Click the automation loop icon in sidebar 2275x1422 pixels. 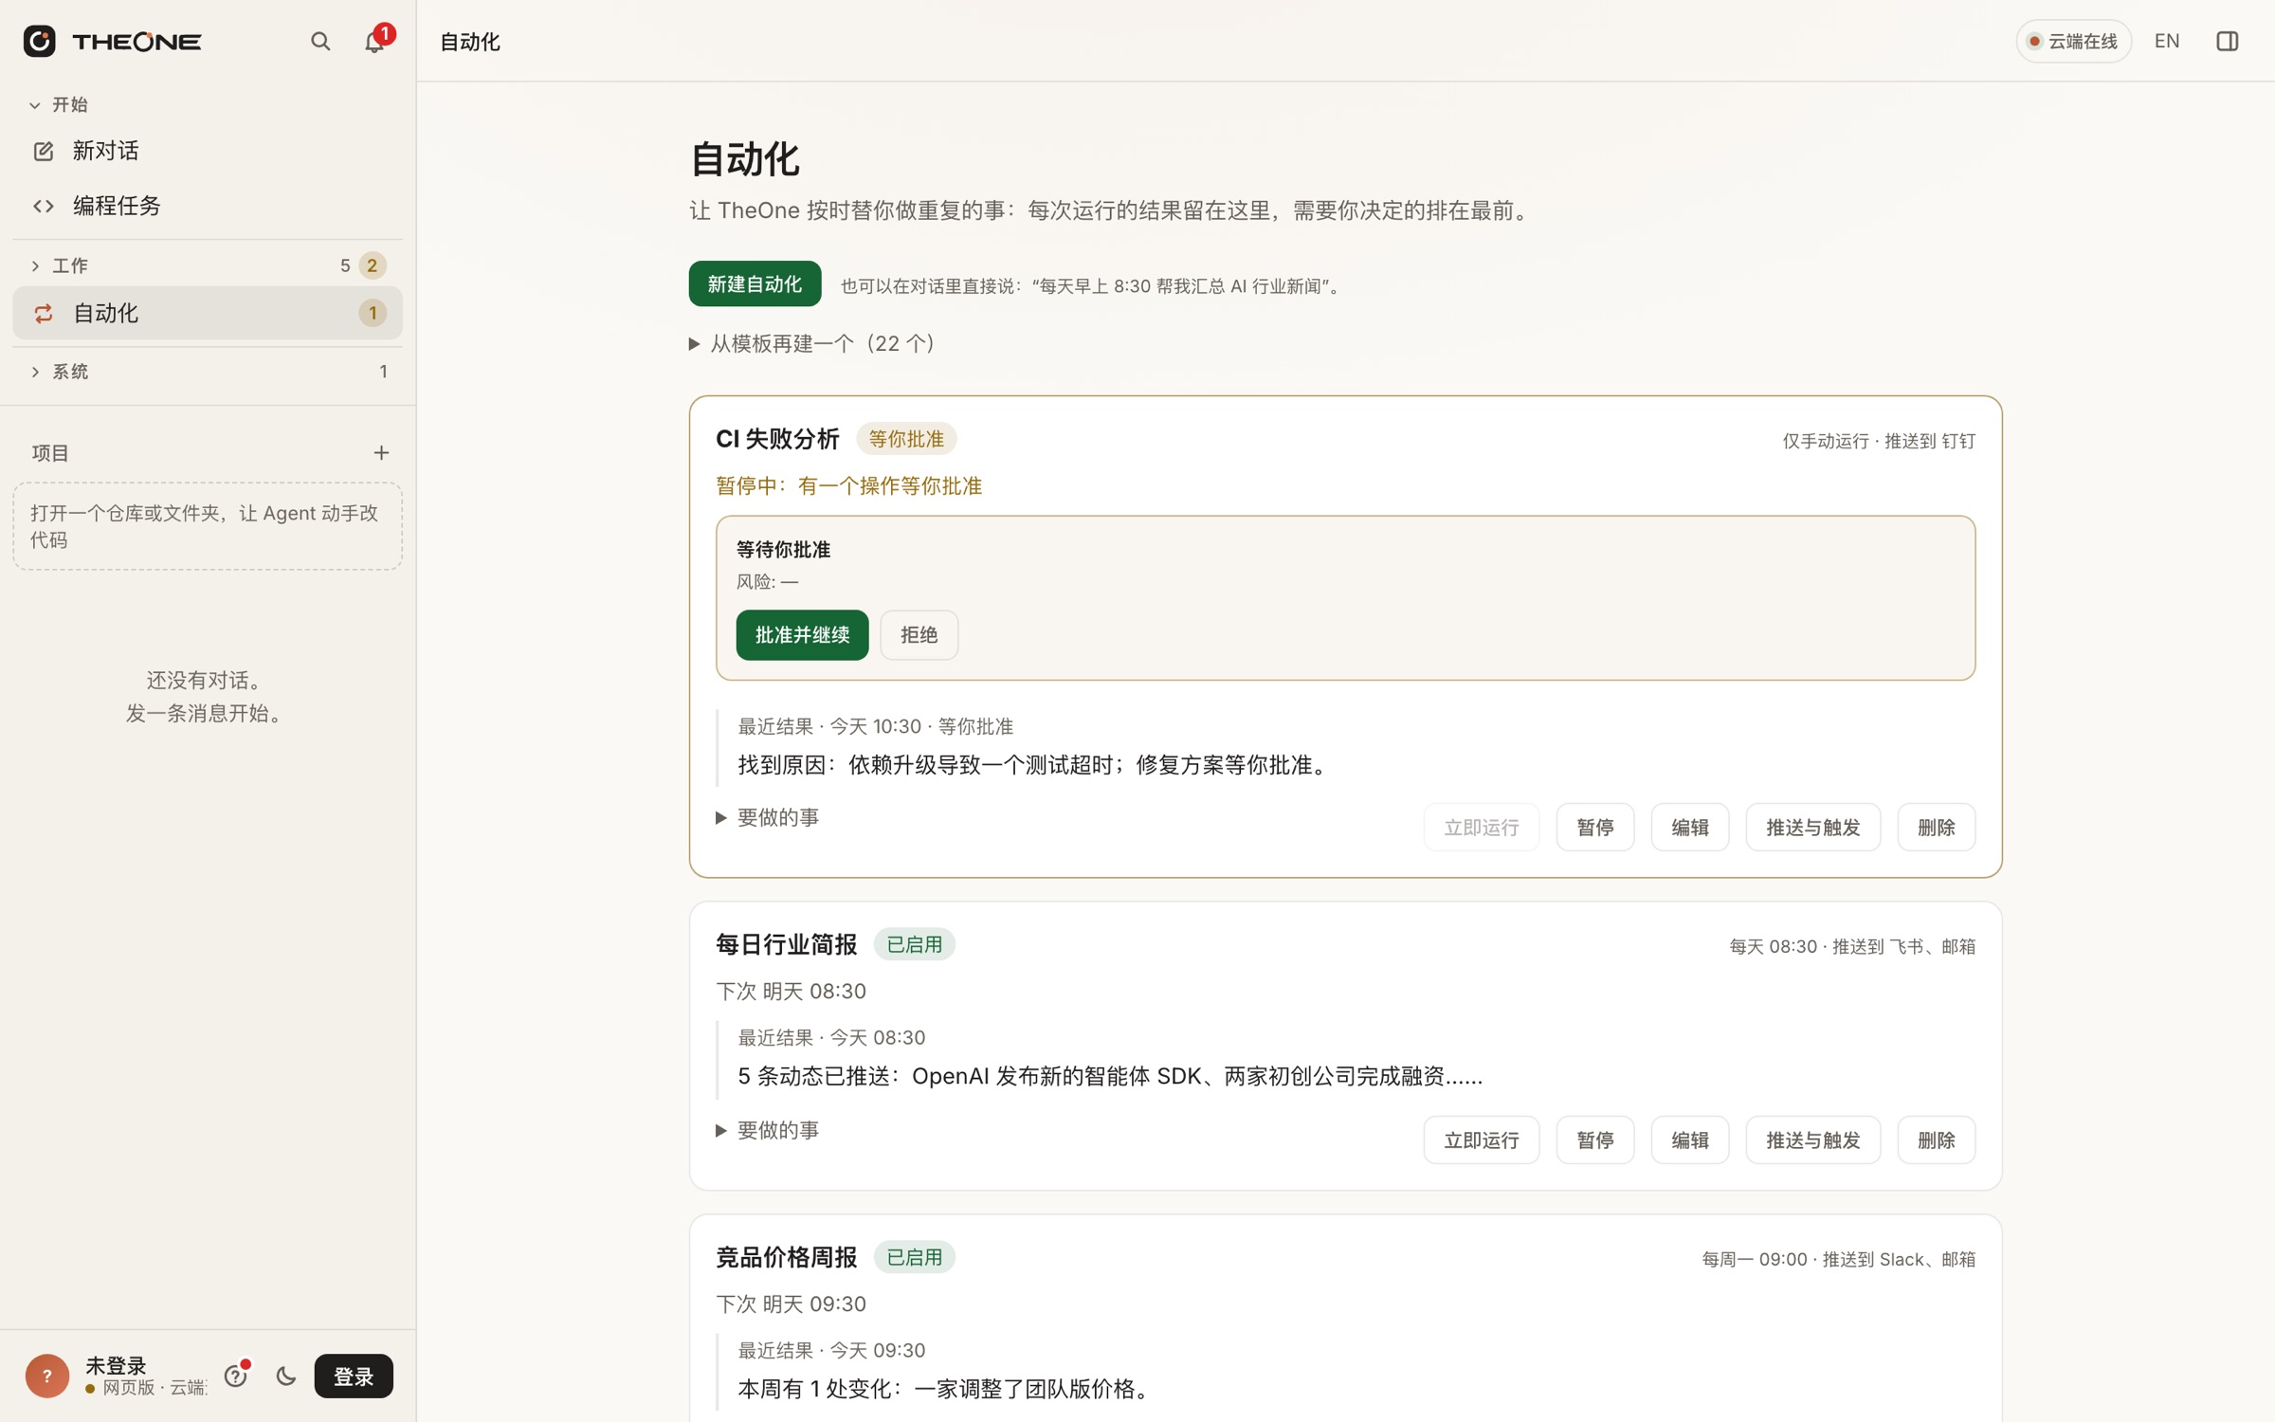44,313
